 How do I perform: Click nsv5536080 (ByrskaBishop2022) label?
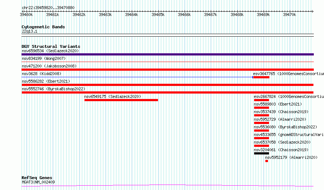[285, 127]
